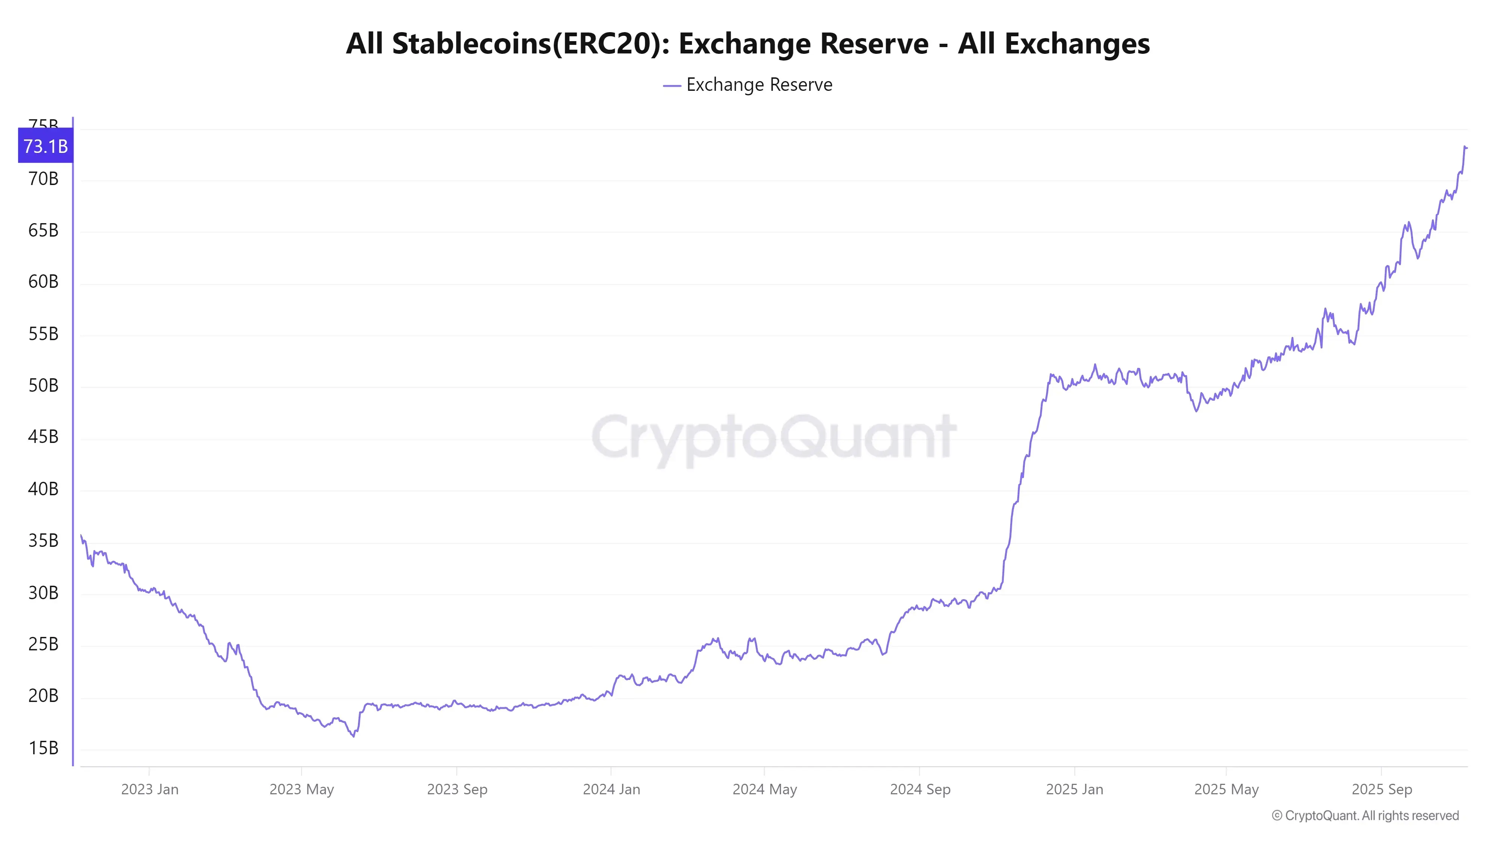Click the 73.1B current value badge
Viewport: 1496px width, 841px height.
tap(45, 146)
